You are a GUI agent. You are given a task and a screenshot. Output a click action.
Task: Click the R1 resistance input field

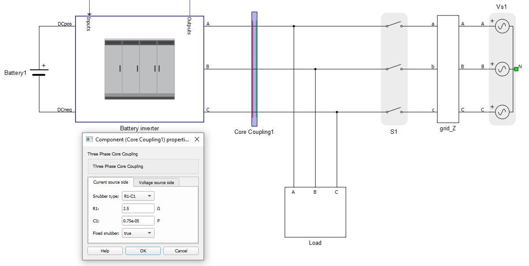tap(138, 208)
